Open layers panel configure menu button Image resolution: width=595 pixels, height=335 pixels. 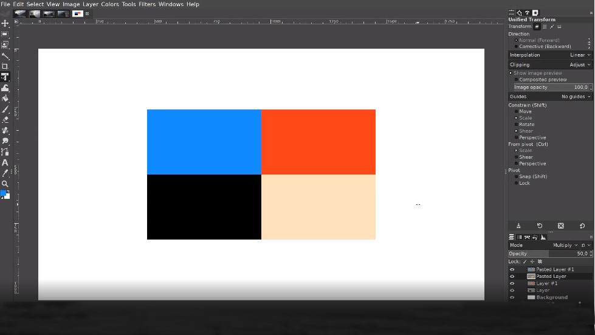click(x=591, y=237)
